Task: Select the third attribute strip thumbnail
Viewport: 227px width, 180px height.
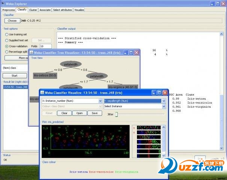Action: [x=149, y=137]
